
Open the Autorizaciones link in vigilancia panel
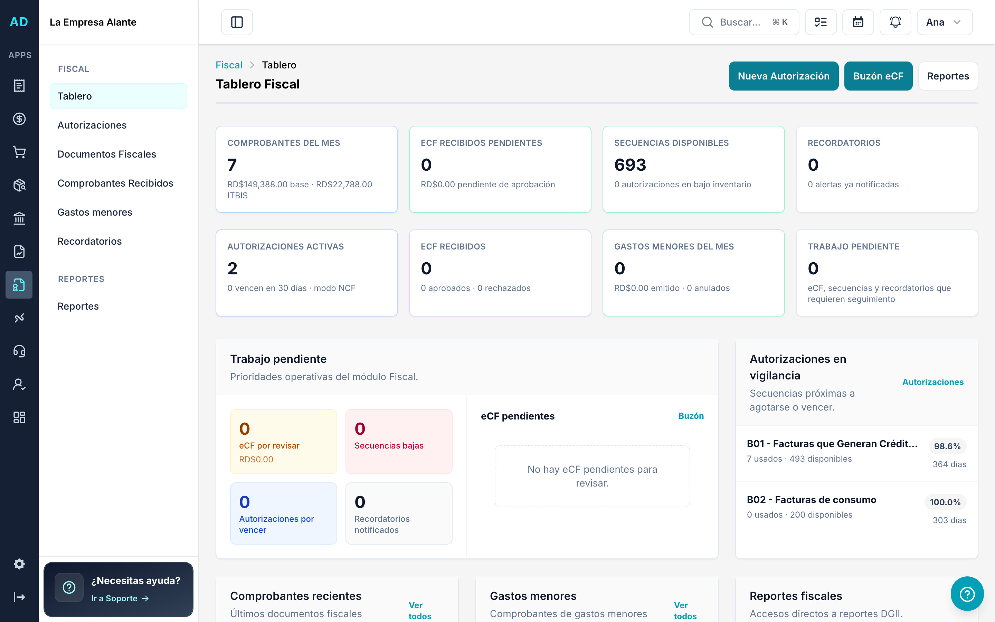(932, 382)
